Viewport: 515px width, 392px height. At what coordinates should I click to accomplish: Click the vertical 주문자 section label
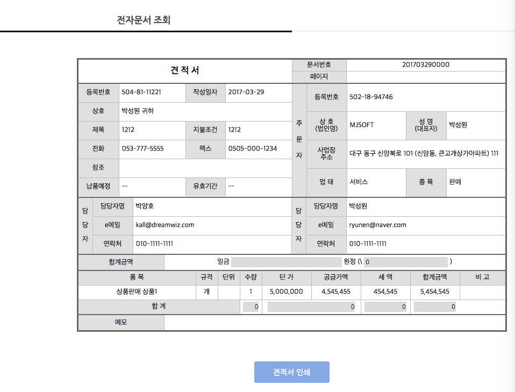tap(299, 139)
